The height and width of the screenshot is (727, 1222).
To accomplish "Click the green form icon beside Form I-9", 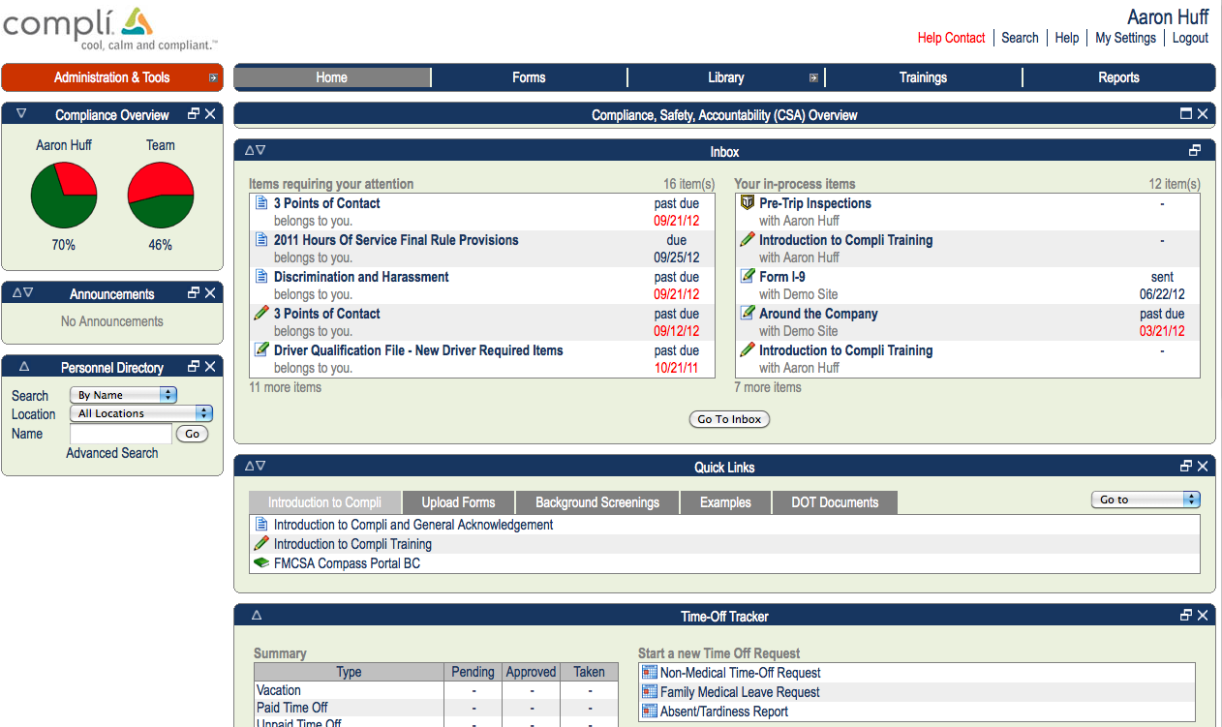I will click(746, 277).
